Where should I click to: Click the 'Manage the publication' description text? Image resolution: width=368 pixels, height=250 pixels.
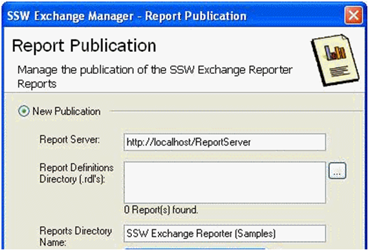[x=155, y=77]
